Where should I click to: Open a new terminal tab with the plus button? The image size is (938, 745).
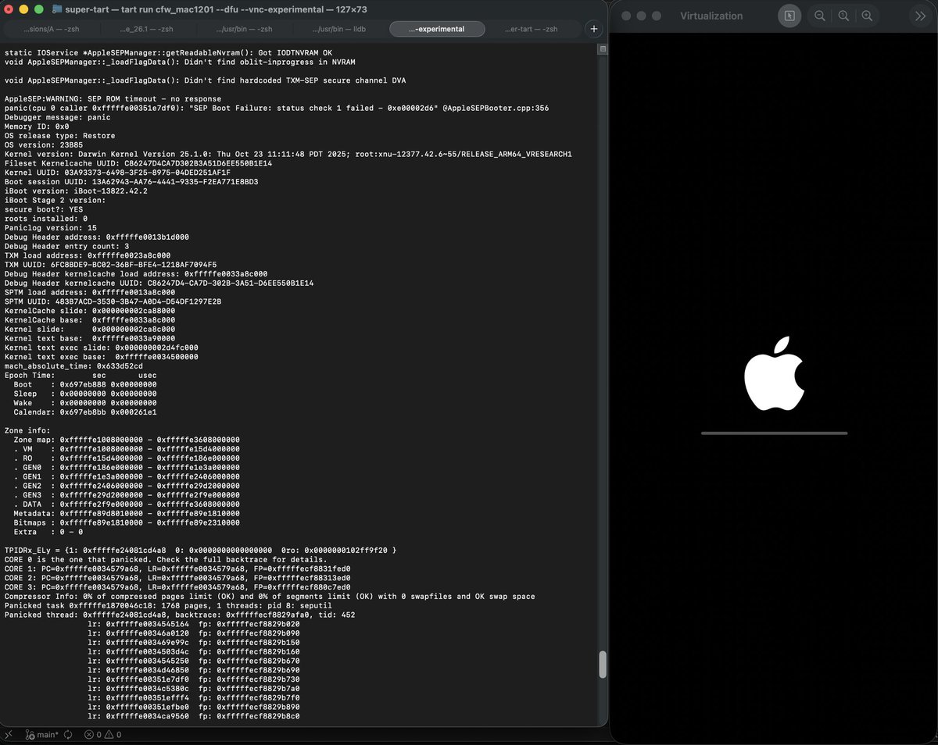594,29
